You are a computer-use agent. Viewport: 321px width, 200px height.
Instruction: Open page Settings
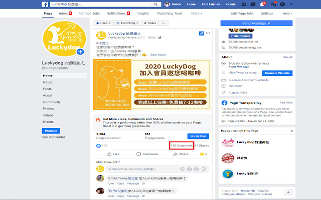click(267, 13)
